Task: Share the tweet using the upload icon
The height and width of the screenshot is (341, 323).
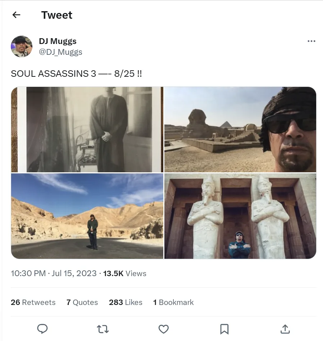Action: click(x=285, y=329)
